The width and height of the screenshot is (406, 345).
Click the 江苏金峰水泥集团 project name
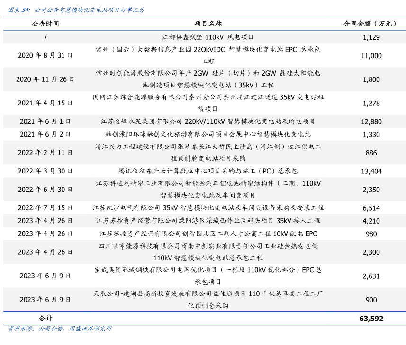[208, 121]
